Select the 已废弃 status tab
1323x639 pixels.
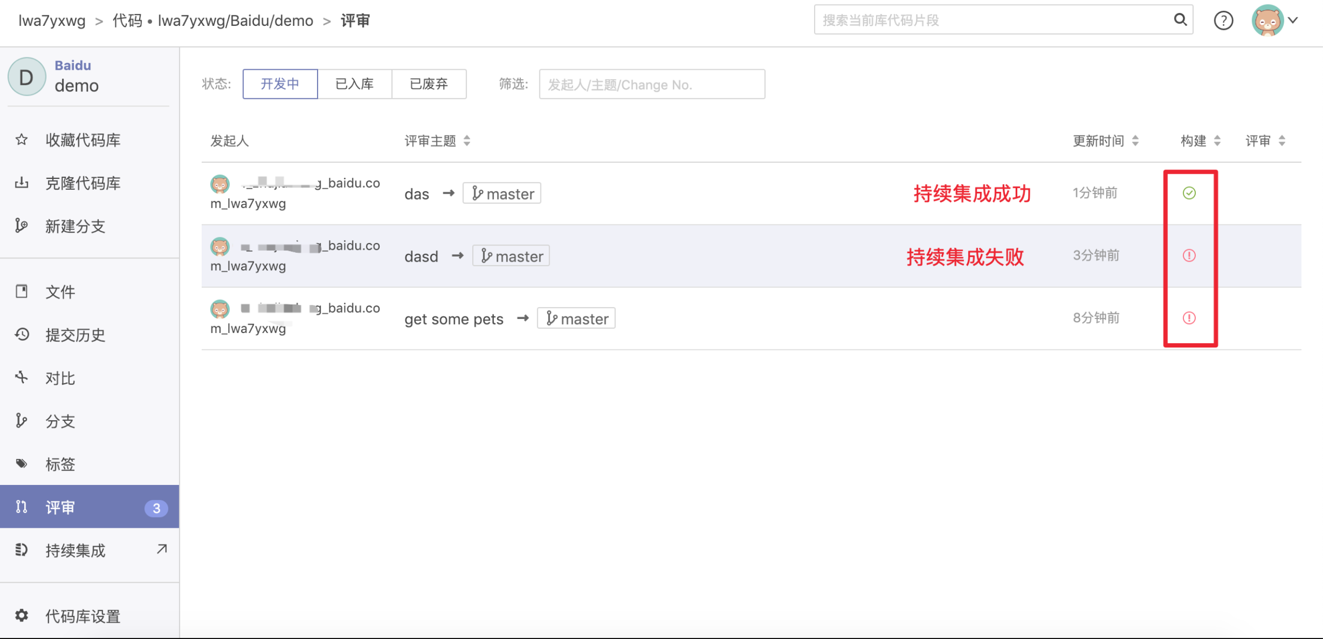[429, 84]
